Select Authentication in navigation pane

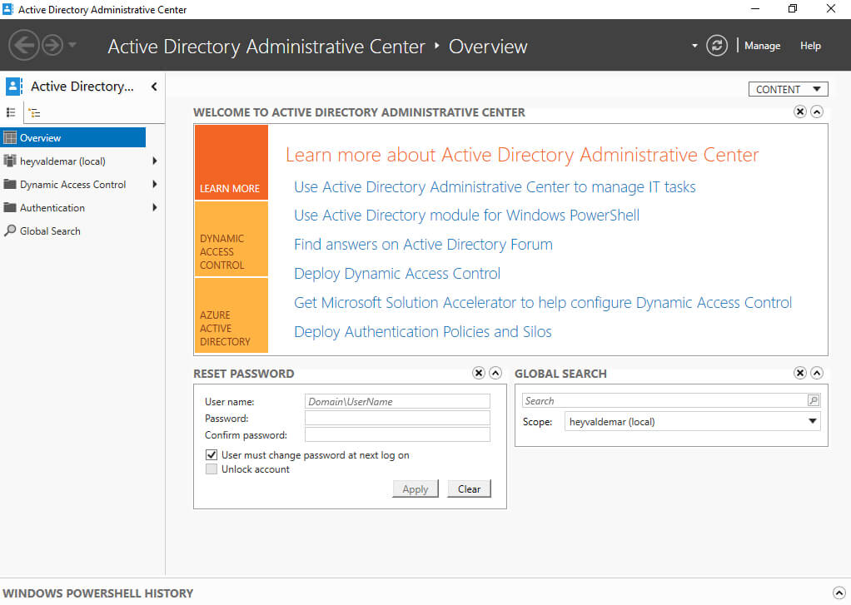pos(52,208)
